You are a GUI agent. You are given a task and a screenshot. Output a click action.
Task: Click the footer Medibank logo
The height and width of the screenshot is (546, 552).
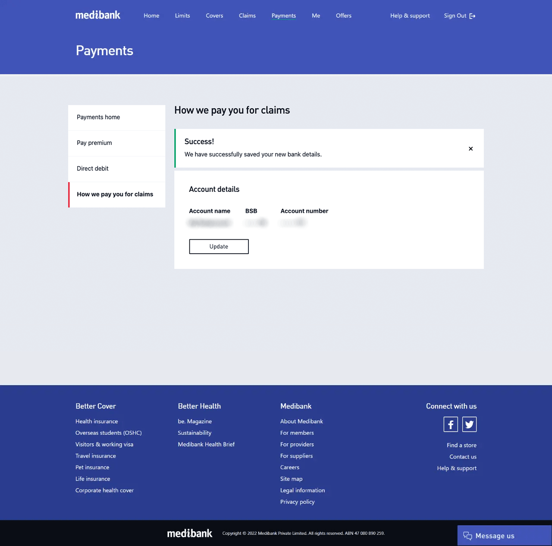click(x=190, y=533)
